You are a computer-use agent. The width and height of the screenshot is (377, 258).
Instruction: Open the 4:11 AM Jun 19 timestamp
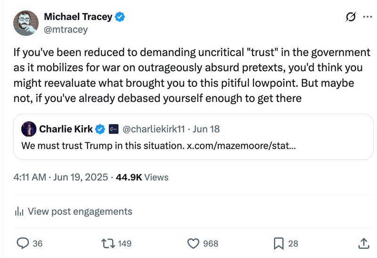point(60,177)
